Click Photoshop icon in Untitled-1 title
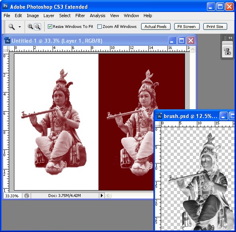The width and height of the screenshot is (236, 232). click(x=7, y=41)
